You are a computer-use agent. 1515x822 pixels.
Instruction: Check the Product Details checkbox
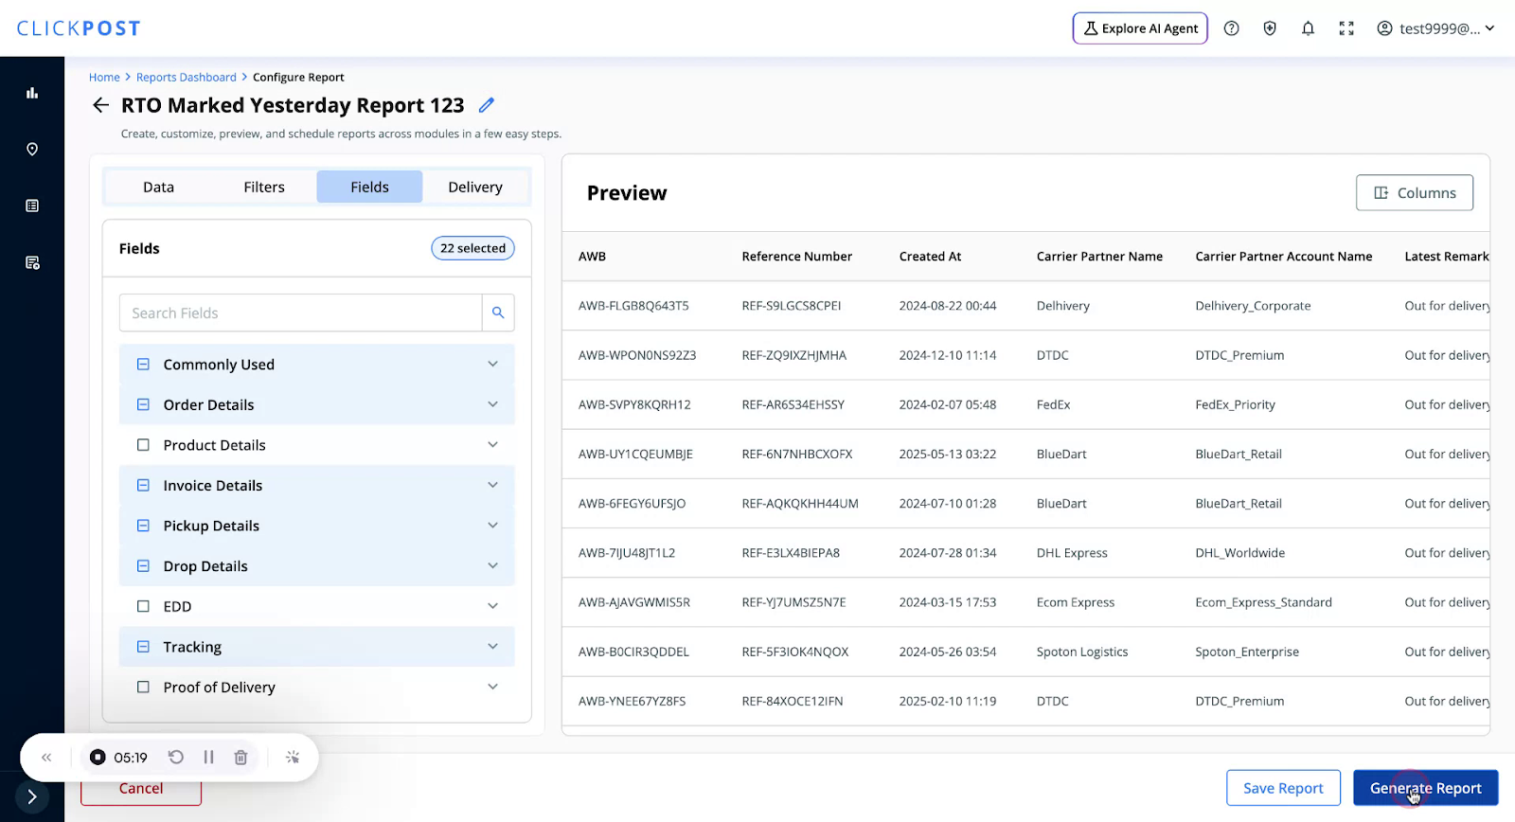coord(143,445)
